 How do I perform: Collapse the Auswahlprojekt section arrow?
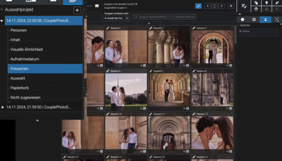point(2,10)
